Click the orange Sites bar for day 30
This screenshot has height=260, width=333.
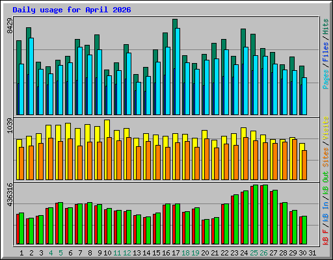(x=304, y=165)
